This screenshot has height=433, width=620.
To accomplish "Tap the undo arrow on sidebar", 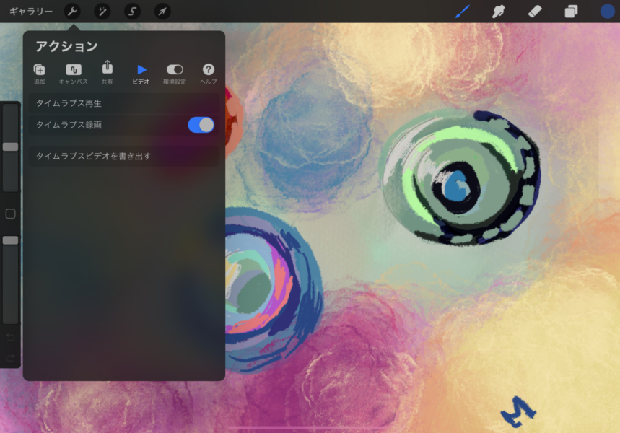I will (11, 337).
